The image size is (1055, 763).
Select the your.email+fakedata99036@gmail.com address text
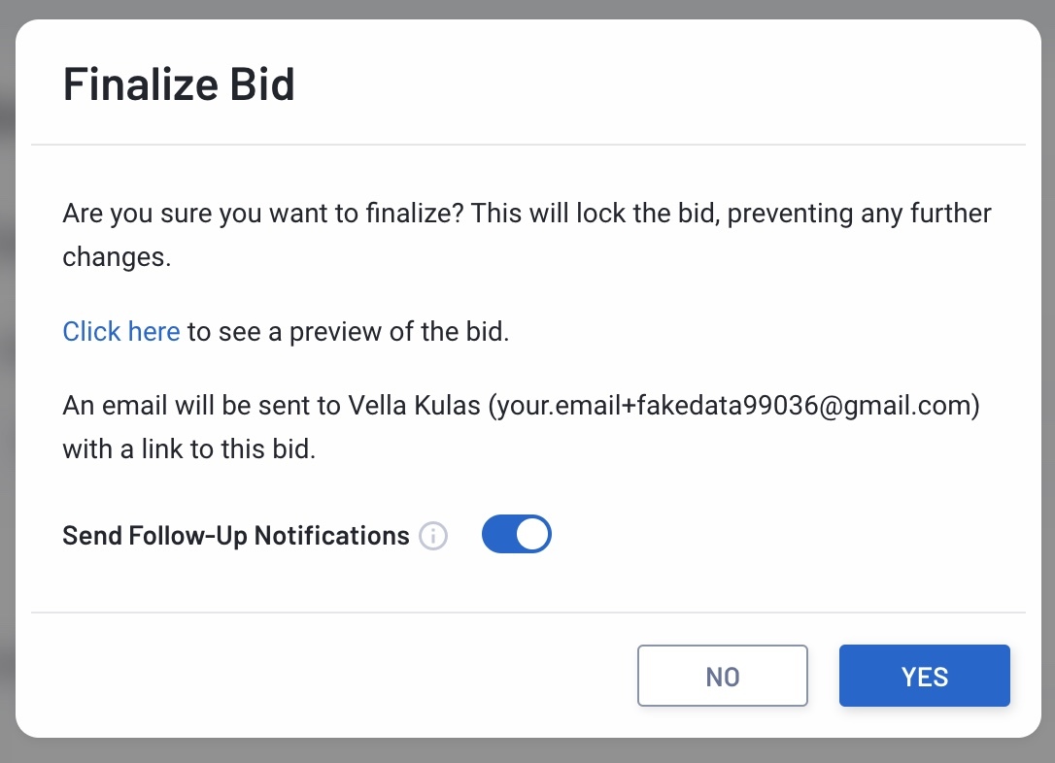point(733,406)
